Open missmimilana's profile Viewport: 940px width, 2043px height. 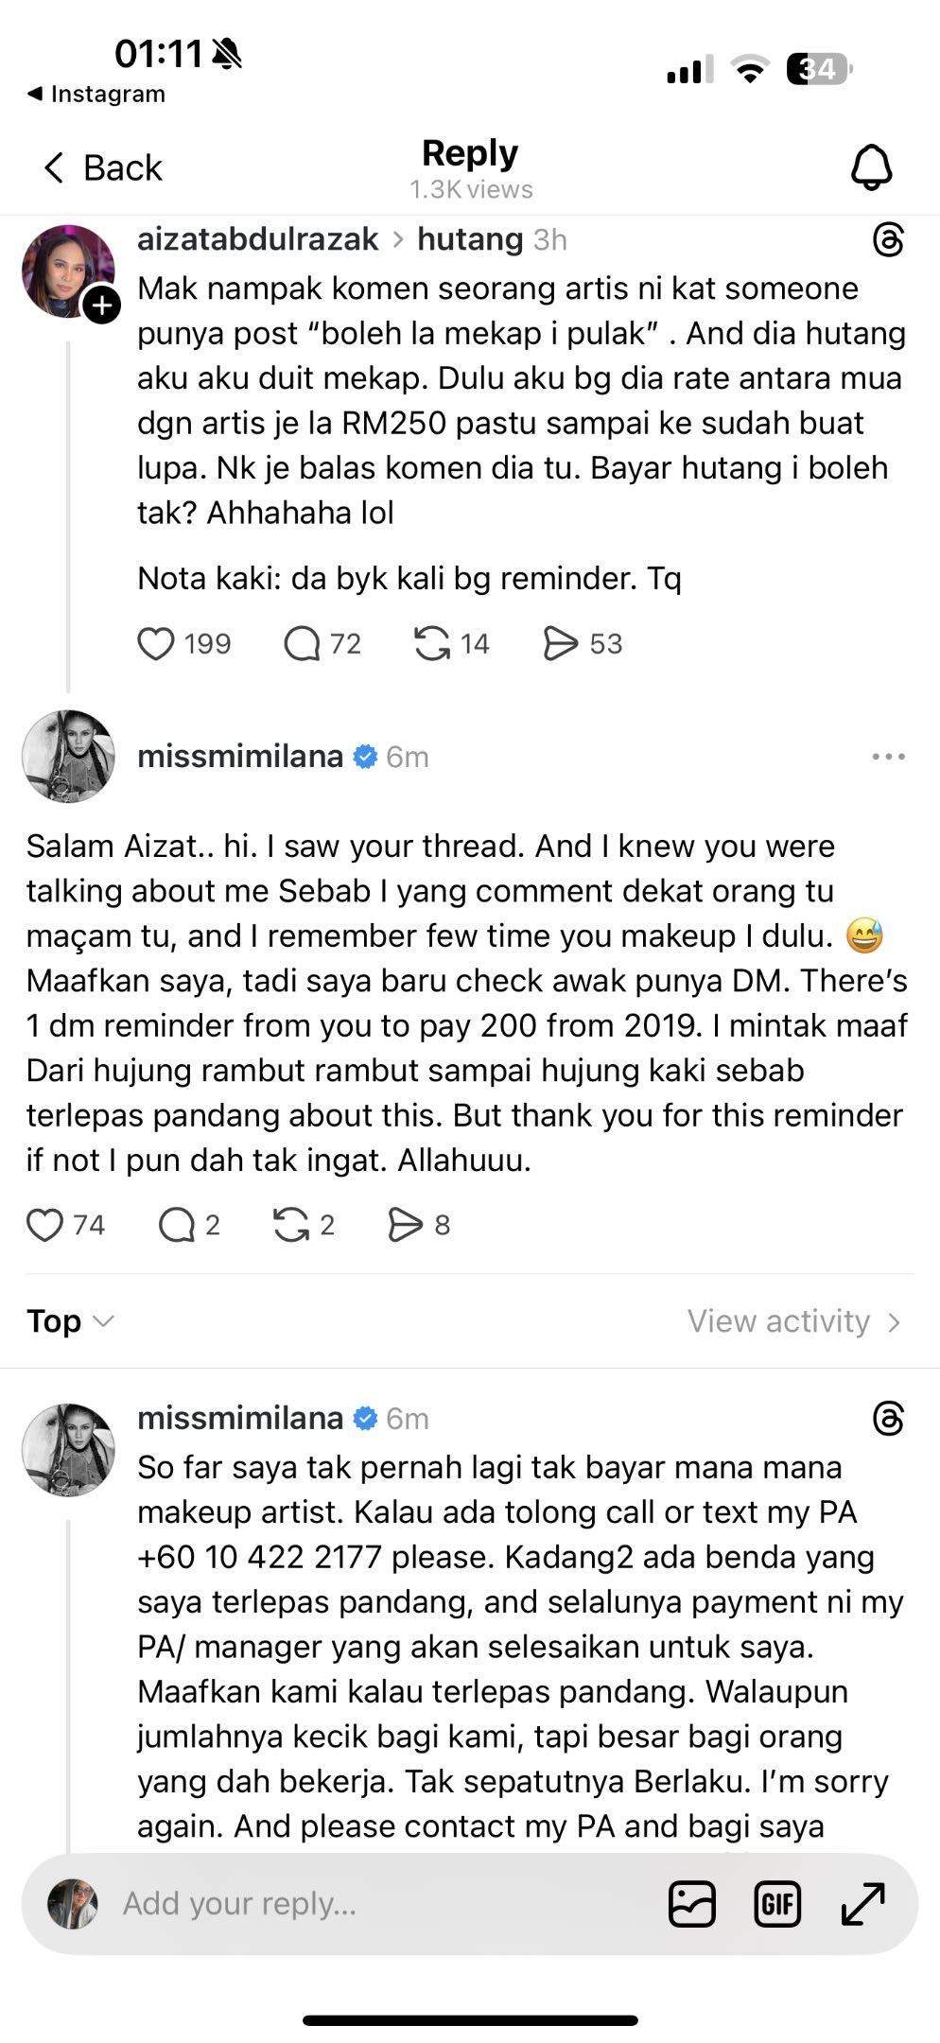click(238, 757)
